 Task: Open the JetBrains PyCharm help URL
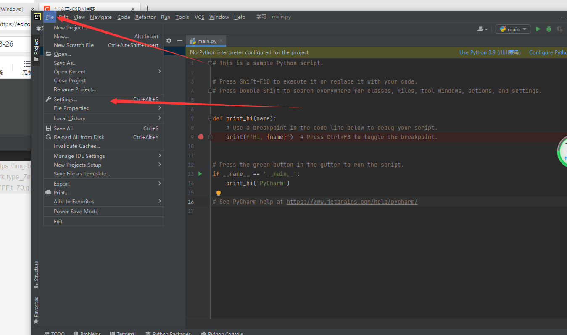tap(352, 202)
